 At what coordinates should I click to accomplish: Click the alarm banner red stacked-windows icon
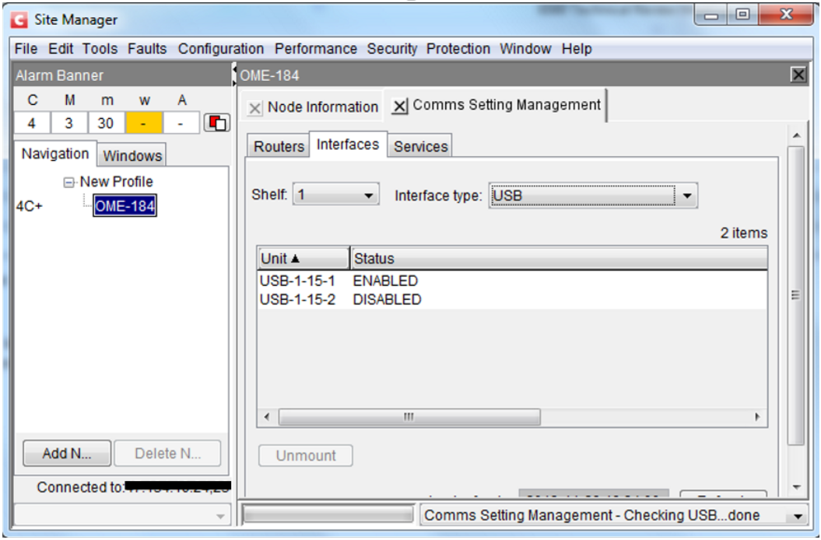click(216, 124)
